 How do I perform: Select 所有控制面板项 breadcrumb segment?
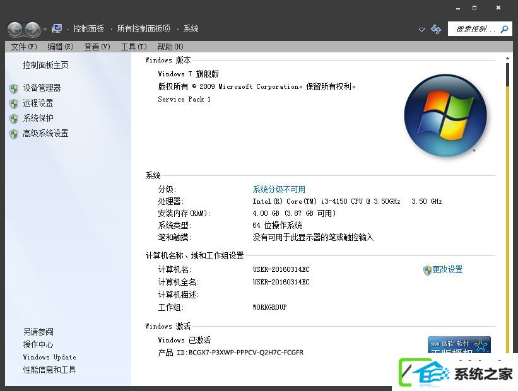[x=144, y=29]
